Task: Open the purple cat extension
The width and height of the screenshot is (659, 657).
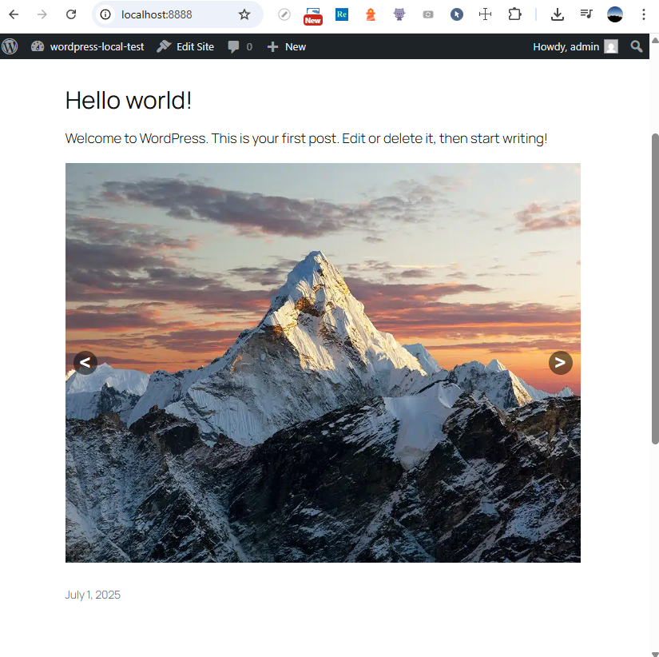Action: tap(399, 14)
